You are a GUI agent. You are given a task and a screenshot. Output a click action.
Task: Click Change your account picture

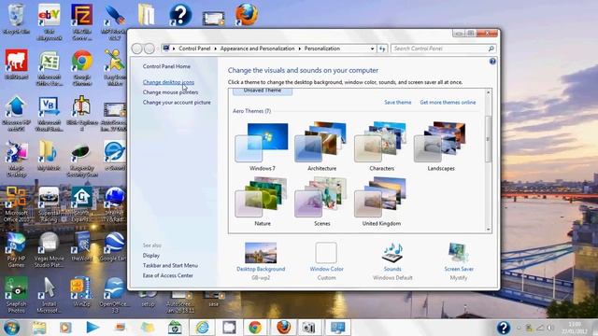point(177,102)
